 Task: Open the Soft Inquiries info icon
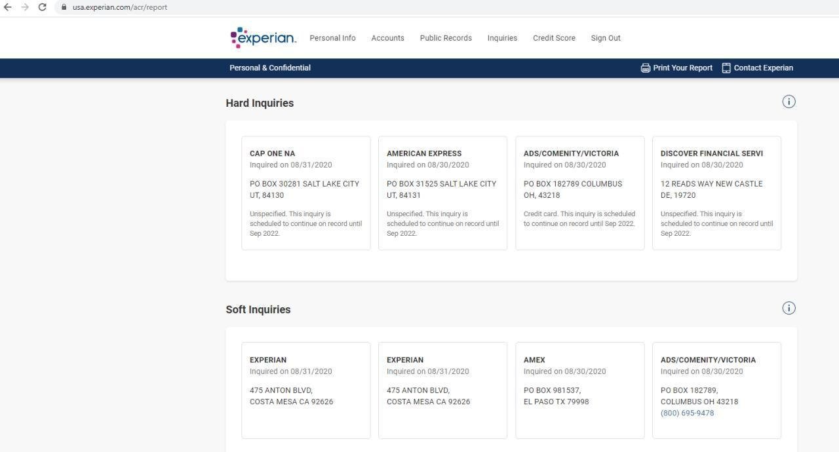click(x=789, y=308)
